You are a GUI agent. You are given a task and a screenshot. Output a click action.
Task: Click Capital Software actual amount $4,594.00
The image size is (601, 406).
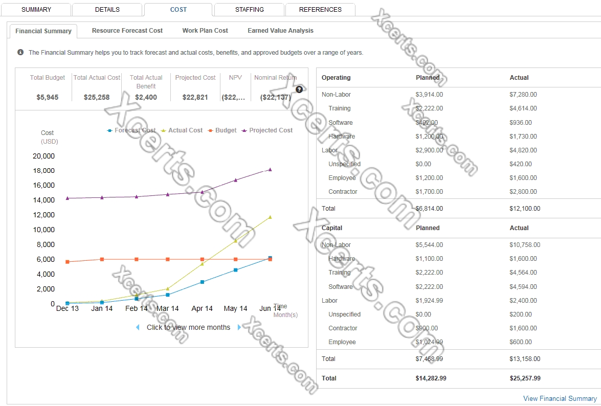[x=523, y=286]
